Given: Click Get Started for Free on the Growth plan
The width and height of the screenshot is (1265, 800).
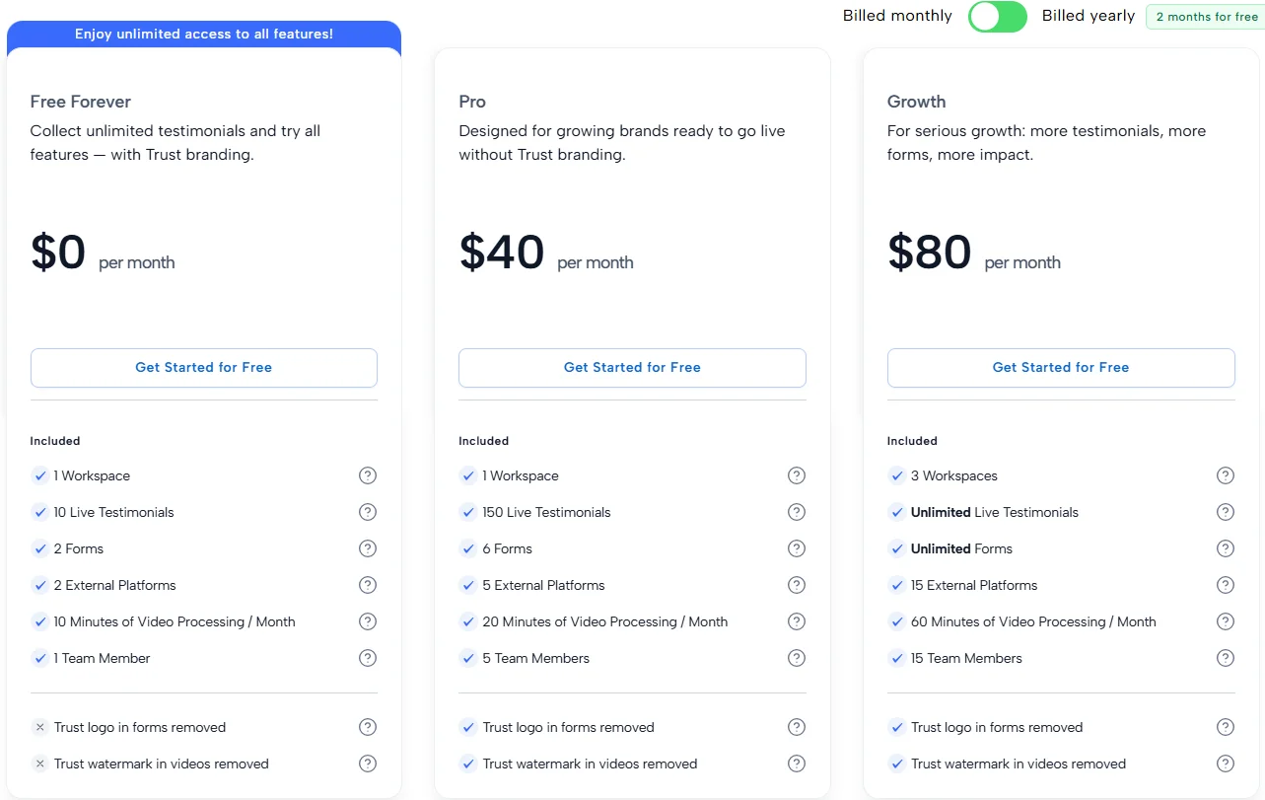Looking at the screenshot, I should pyautogui.click(x=1060, y=367).
